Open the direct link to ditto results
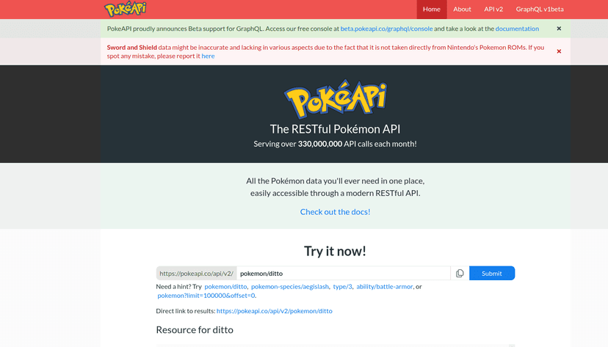608x347 pixels. [x=274, y=311]
